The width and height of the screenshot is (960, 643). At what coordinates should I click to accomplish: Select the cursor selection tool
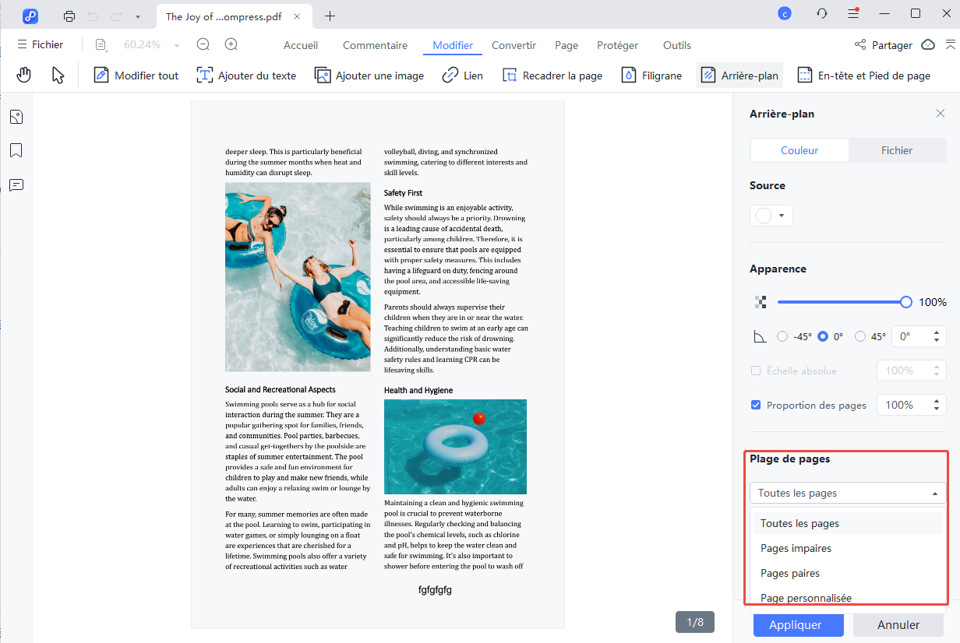pyautogui.click(x=56, y=74)
